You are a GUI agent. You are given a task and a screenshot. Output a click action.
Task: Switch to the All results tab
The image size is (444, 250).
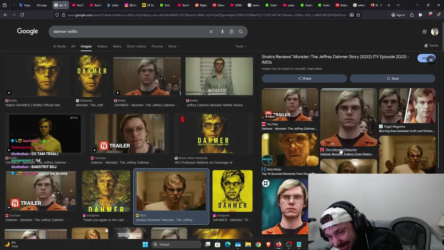click(73, 46)
